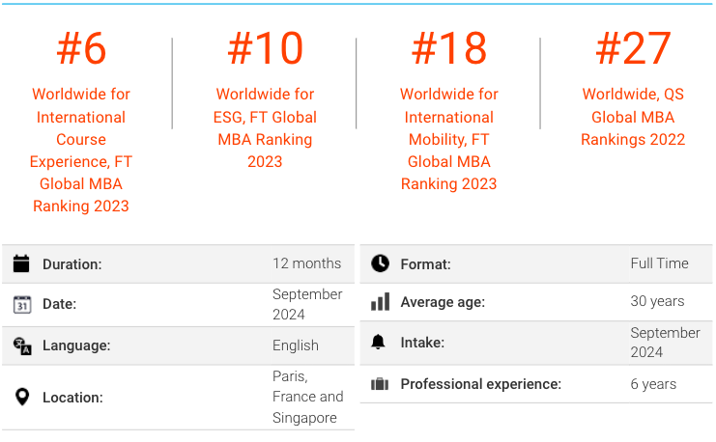The width and height of the screenshot is (716, 442).
Task: Click the solid calendar icon beside Duration
Action: coord(21,263)
